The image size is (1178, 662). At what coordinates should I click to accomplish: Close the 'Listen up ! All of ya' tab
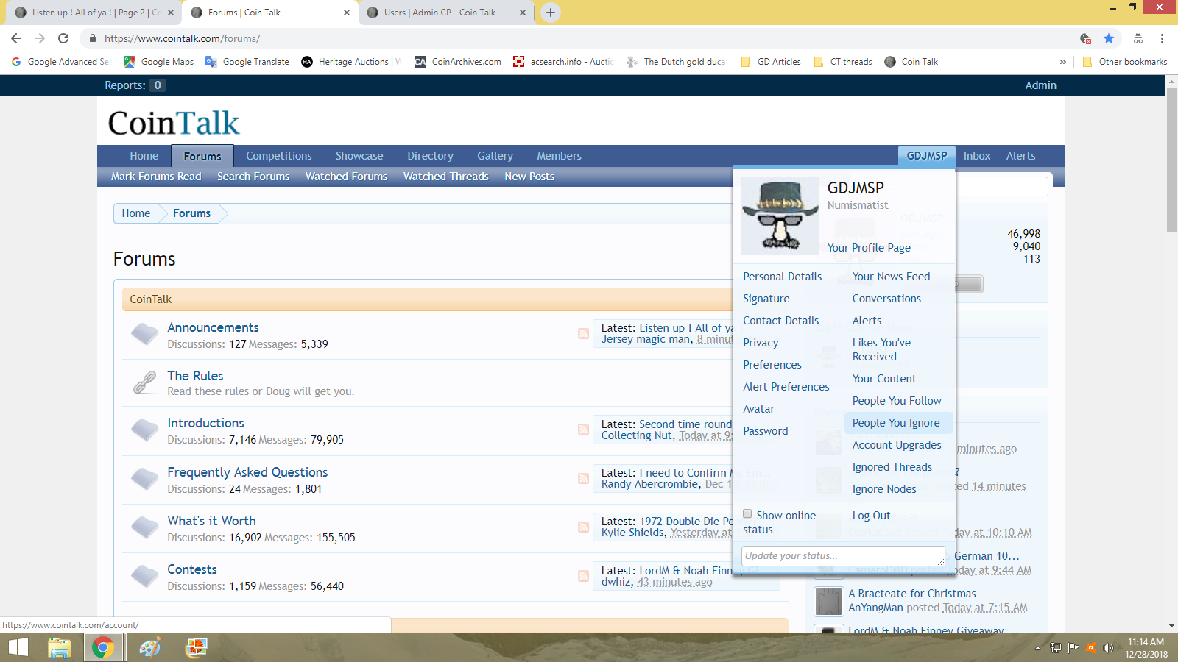[x=171, y=13]
